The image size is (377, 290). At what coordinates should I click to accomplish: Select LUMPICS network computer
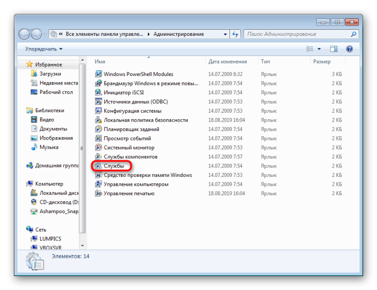click(x=50, y=239)
